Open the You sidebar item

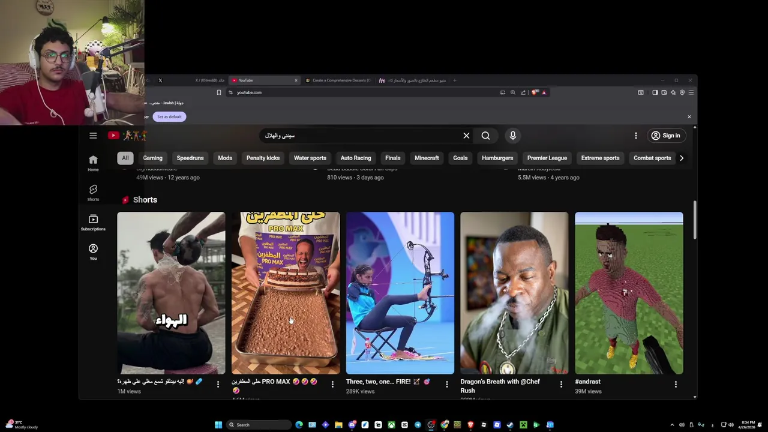coord(93,251)
